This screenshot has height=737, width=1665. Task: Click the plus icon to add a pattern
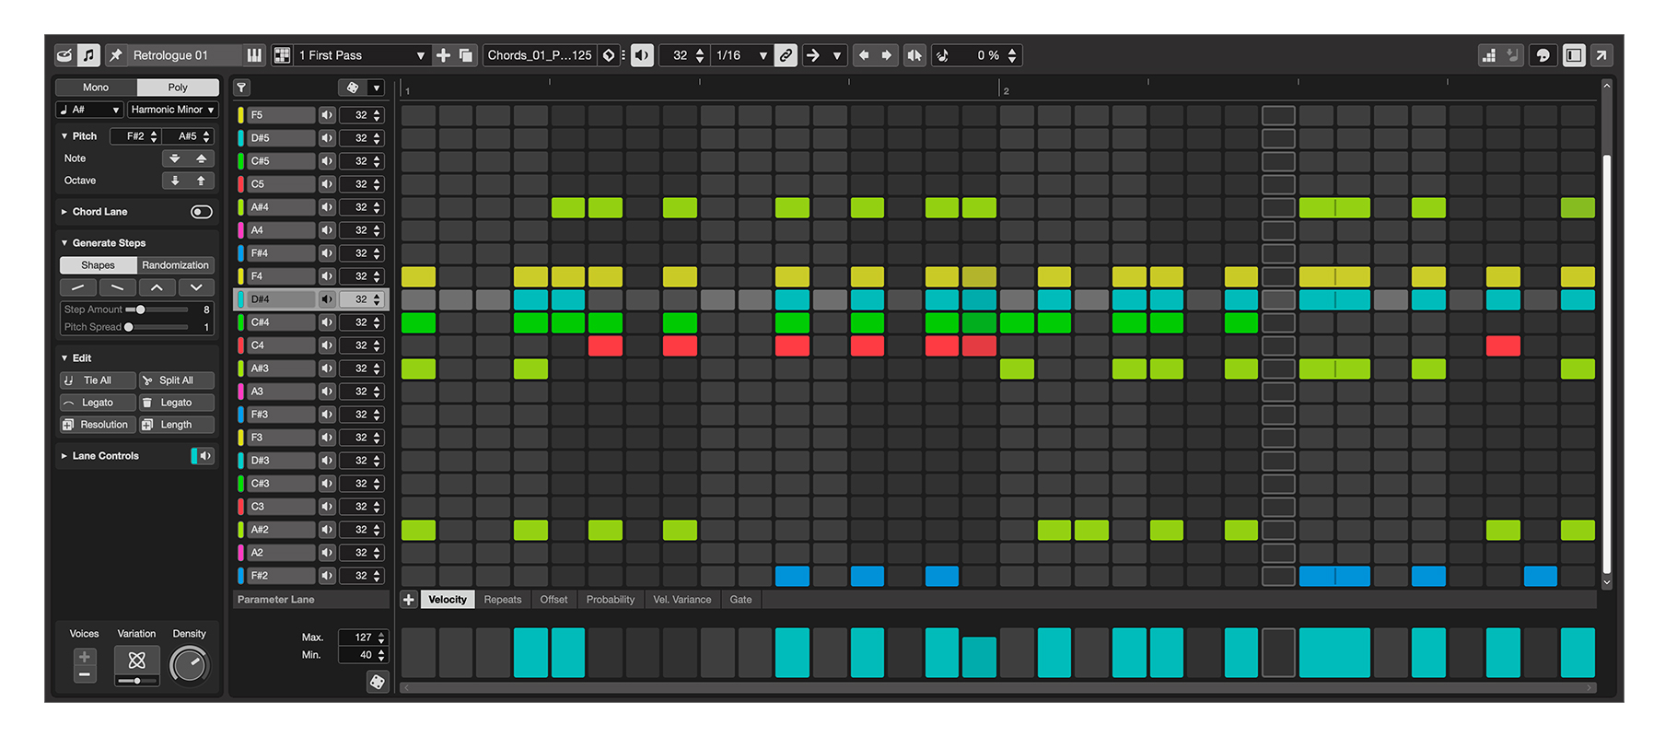[443, 55]
